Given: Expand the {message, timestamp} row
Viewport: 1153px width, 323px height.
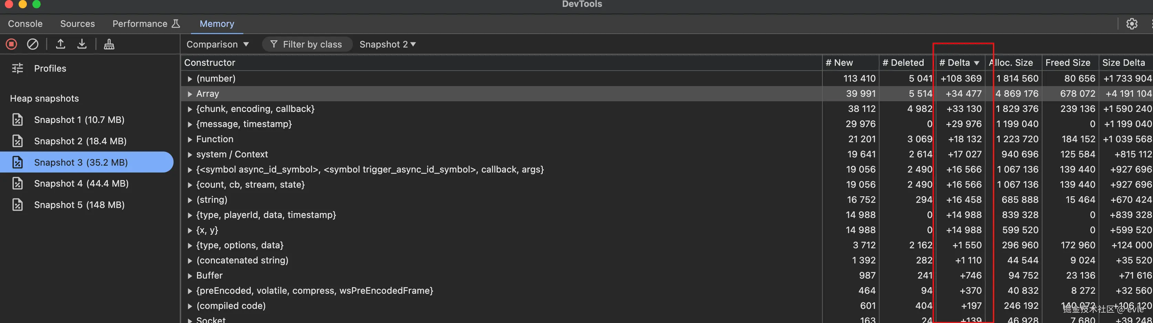Looking at the screenshot, I should 190,124.
